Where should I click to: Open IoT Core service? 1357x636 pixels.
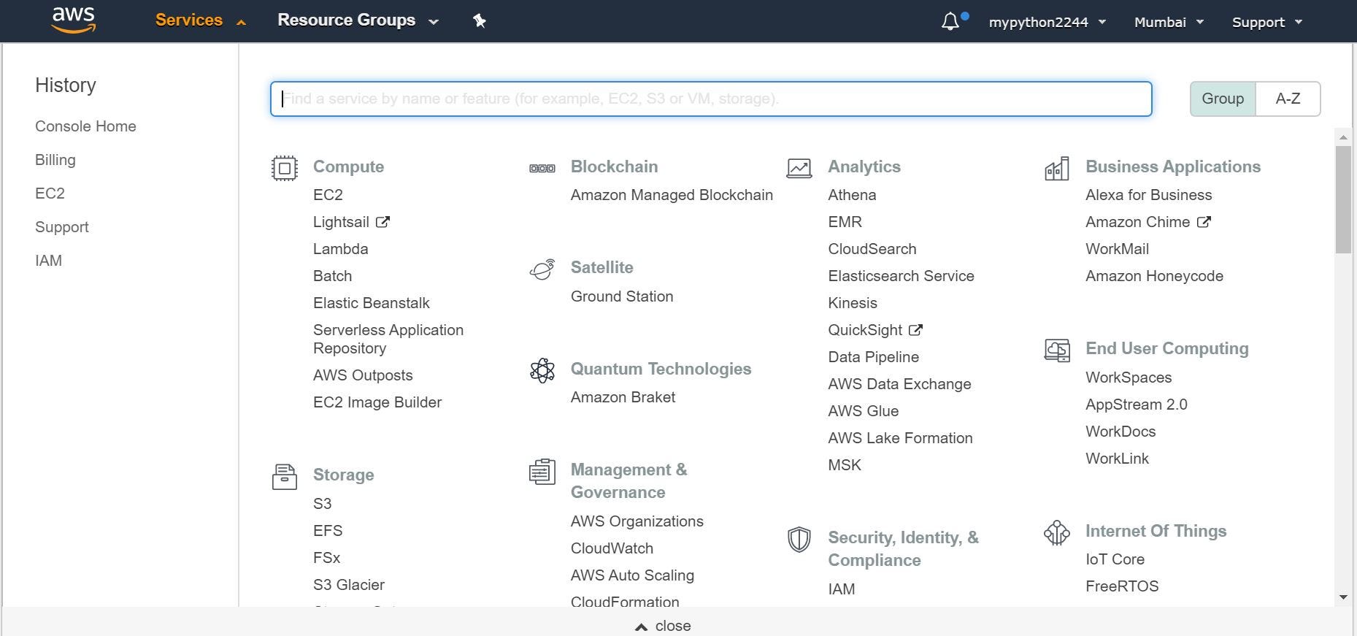[x=1115, y=559]
